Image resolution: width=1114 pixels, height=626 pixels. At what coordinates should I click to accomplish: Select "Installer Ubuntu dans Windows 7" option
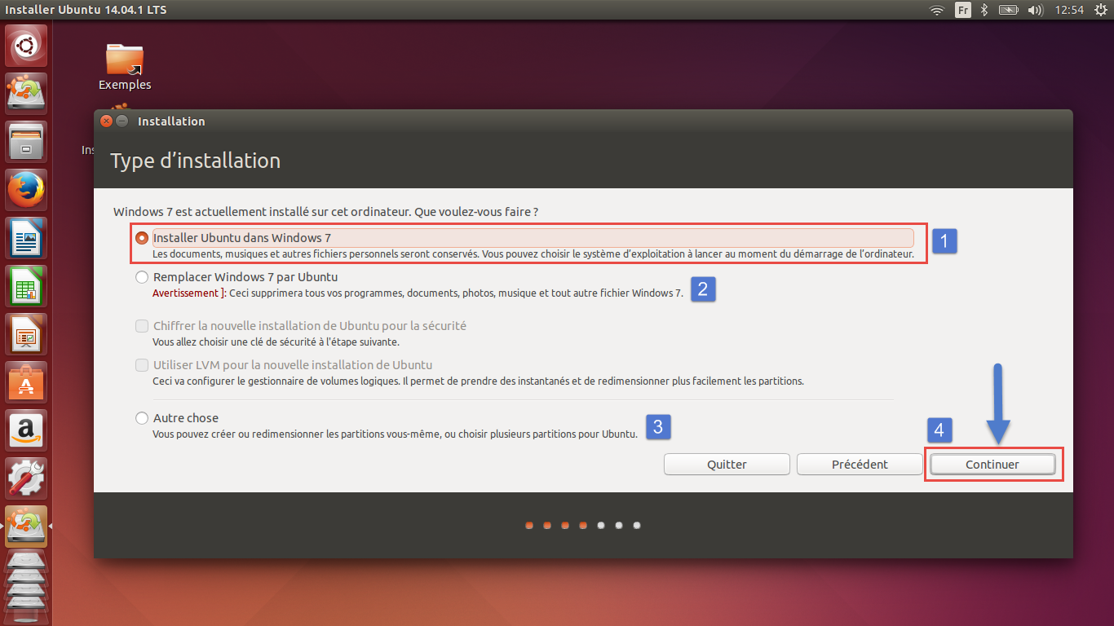pos(143,238)
